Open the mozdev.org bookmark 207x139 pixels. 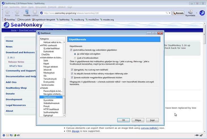click(x=107, y=20)
